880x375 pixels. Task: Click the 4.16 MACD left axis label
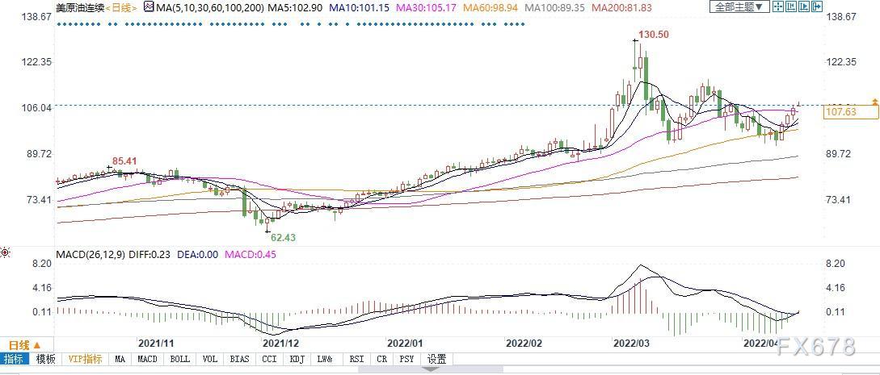click(x=40, y=288)
